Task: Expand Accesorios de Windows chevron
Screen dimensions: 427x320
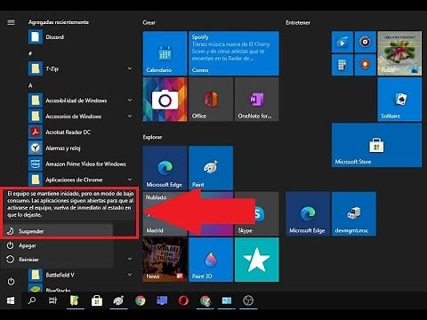Action: 130,116
